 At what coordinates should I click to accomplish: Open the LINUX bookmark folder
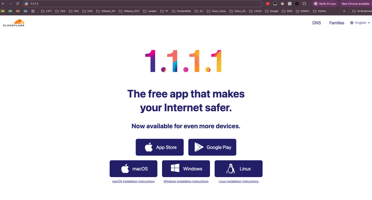coord(255,11)
